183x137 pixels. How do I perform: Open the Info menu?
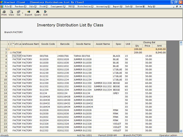129,7
